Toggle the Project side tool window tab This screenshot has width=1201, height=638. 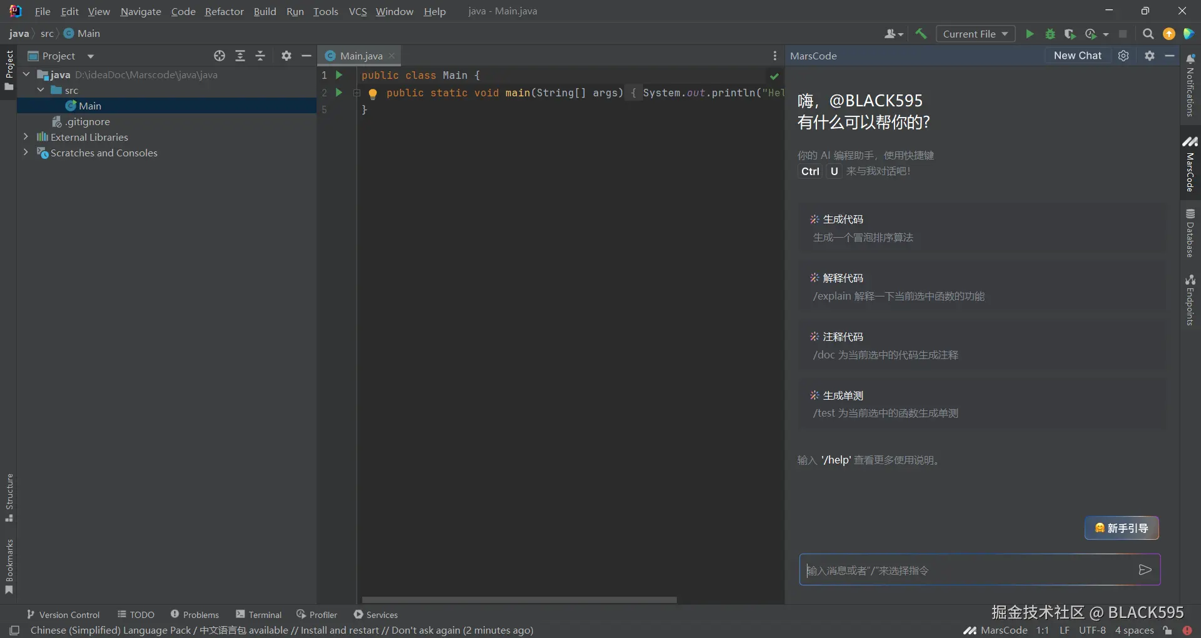9,70
